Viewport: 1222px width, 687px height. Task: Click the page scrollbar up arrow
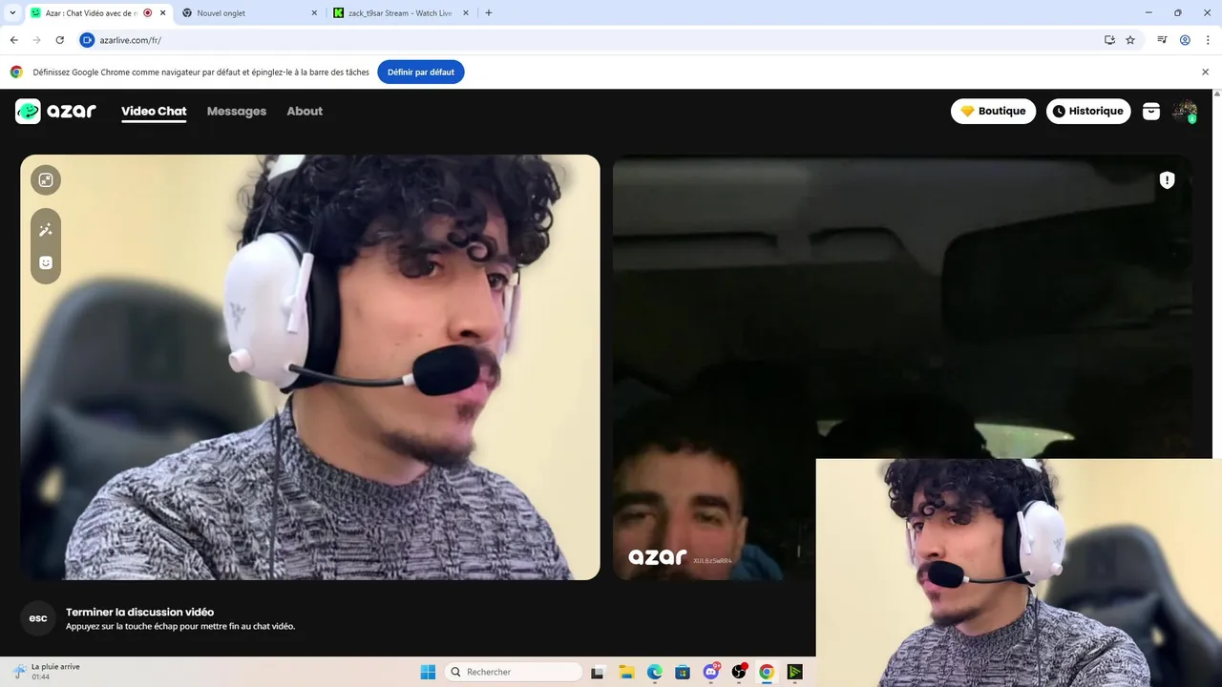[x=1216, y=94]
